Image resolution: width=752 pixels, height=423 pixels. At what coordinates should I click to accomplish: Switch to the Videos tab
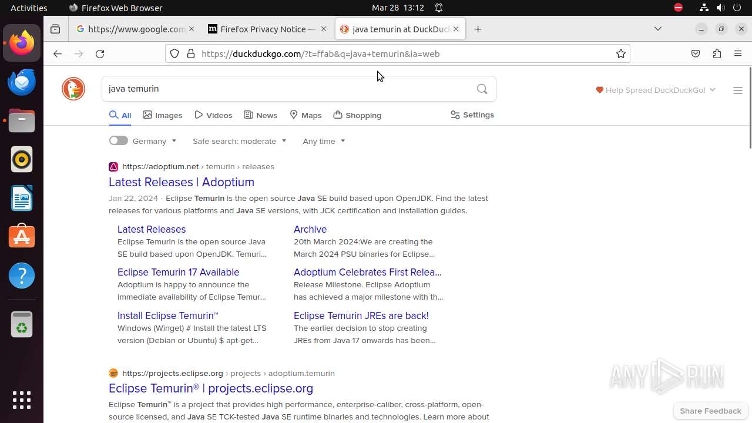click(213, 115)
